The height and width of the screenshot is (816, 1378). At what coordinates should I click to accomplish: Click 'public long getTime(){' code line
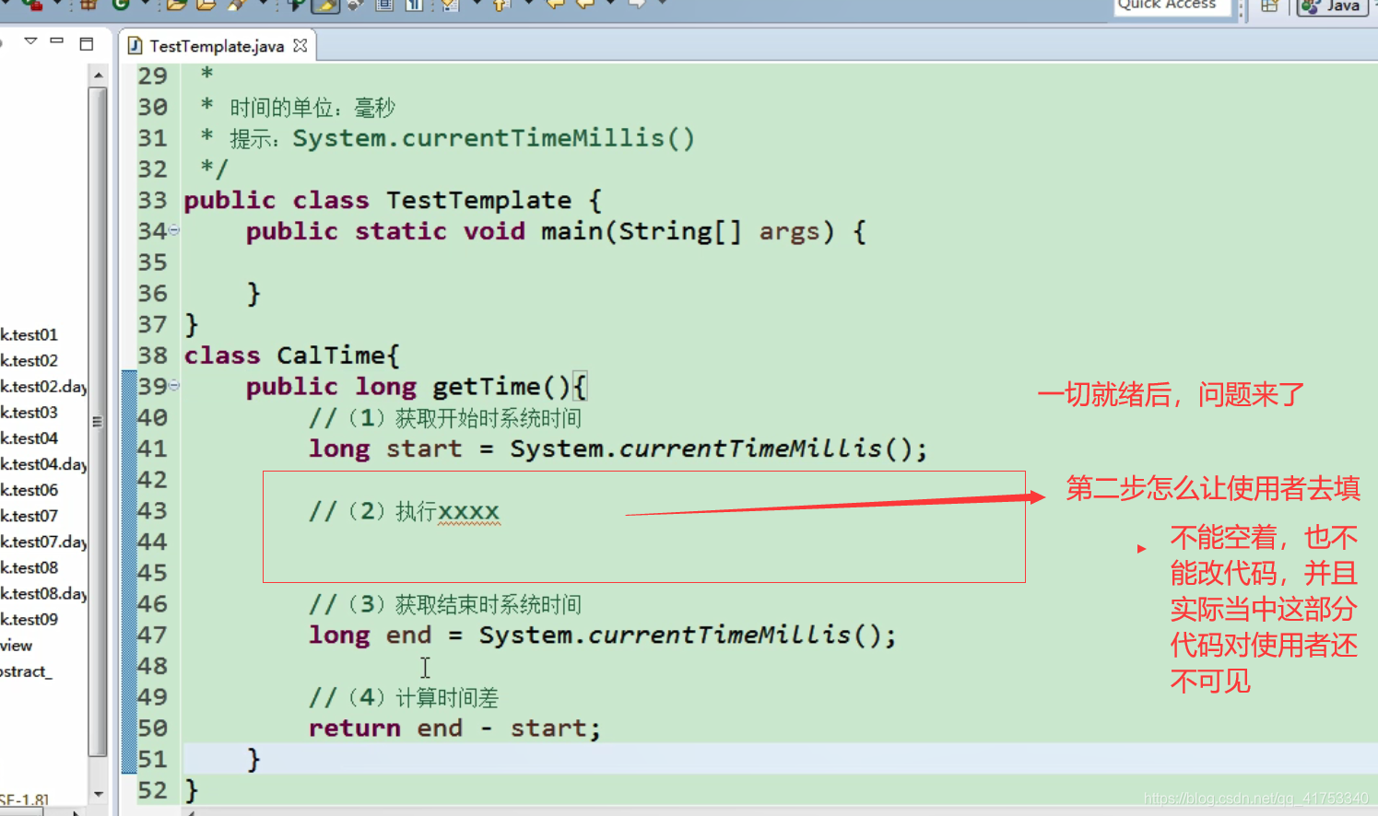416,387
